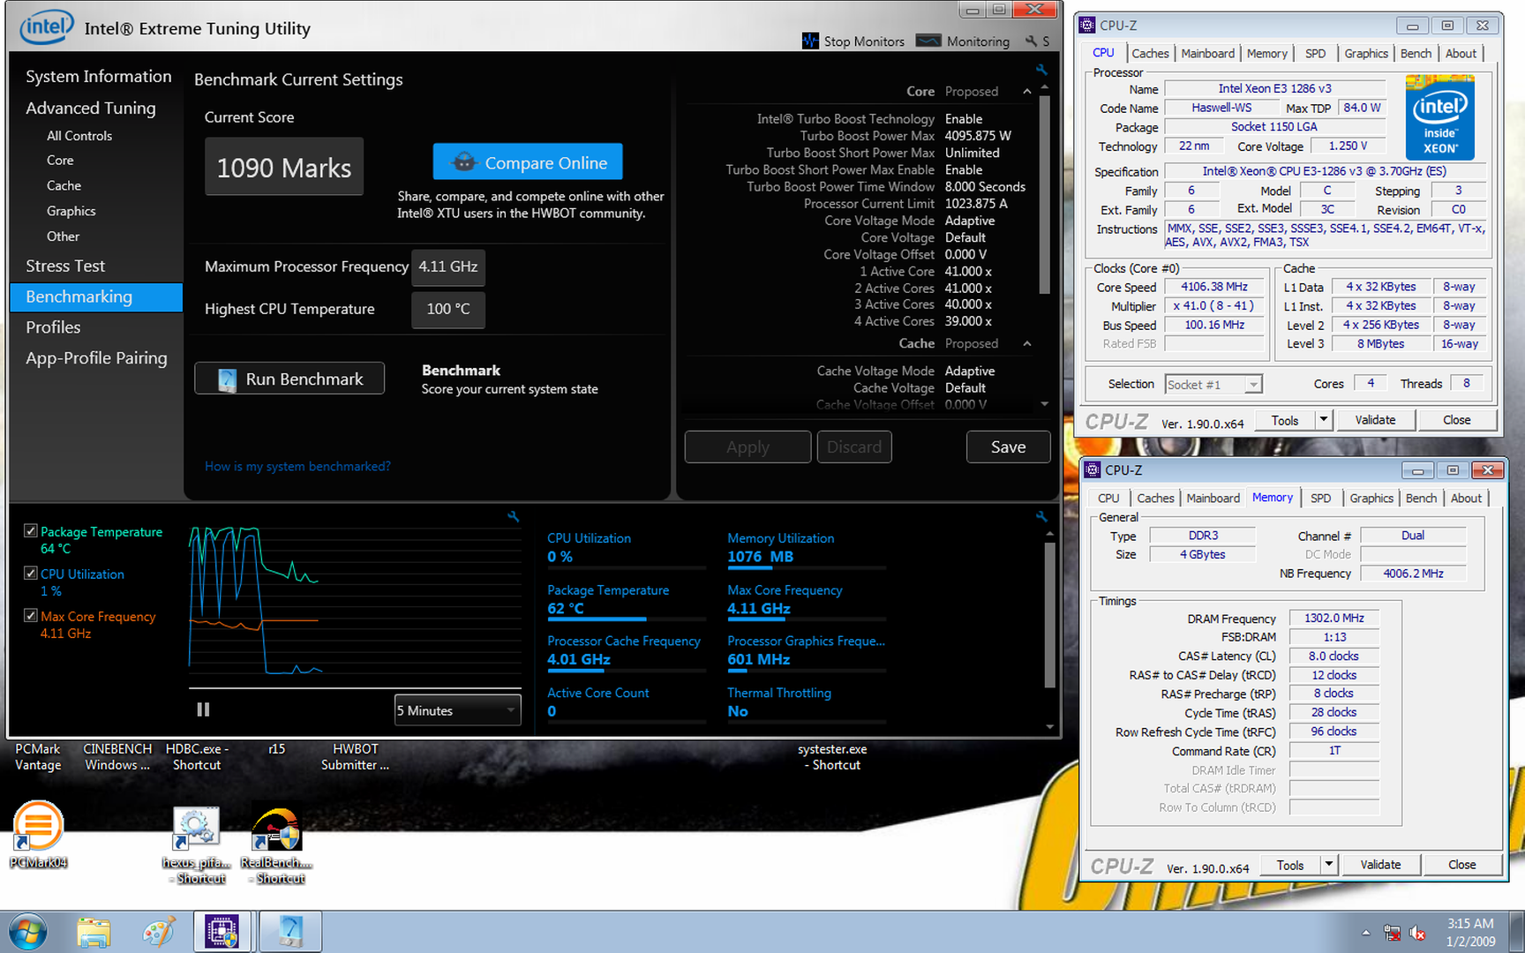
Task: Switch to Bench tab in lower CPU-Z
Action: (x=1421, y=499)
